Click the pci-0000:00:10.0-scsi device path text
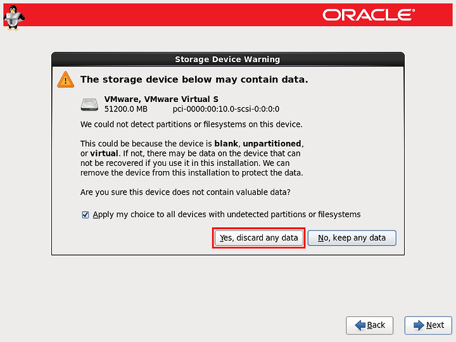The image size is (456, 342). pyautogui.click(x=226, y=109)
